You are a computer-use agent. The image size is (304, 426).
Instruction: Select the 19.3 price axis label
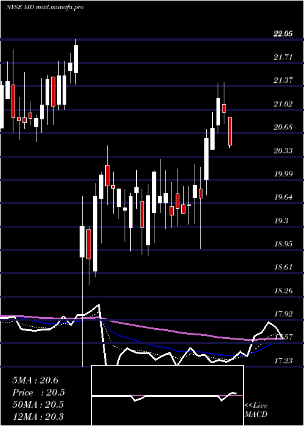pyautogui.click(x=281, y=220)
